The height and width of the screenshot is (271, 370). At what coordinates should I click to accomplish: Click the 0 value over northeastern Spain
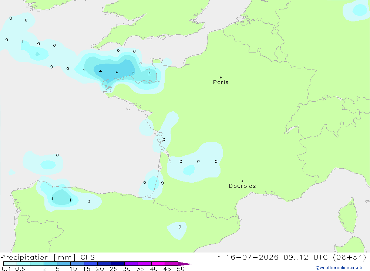pyautogui.click(x=180, y=227)
